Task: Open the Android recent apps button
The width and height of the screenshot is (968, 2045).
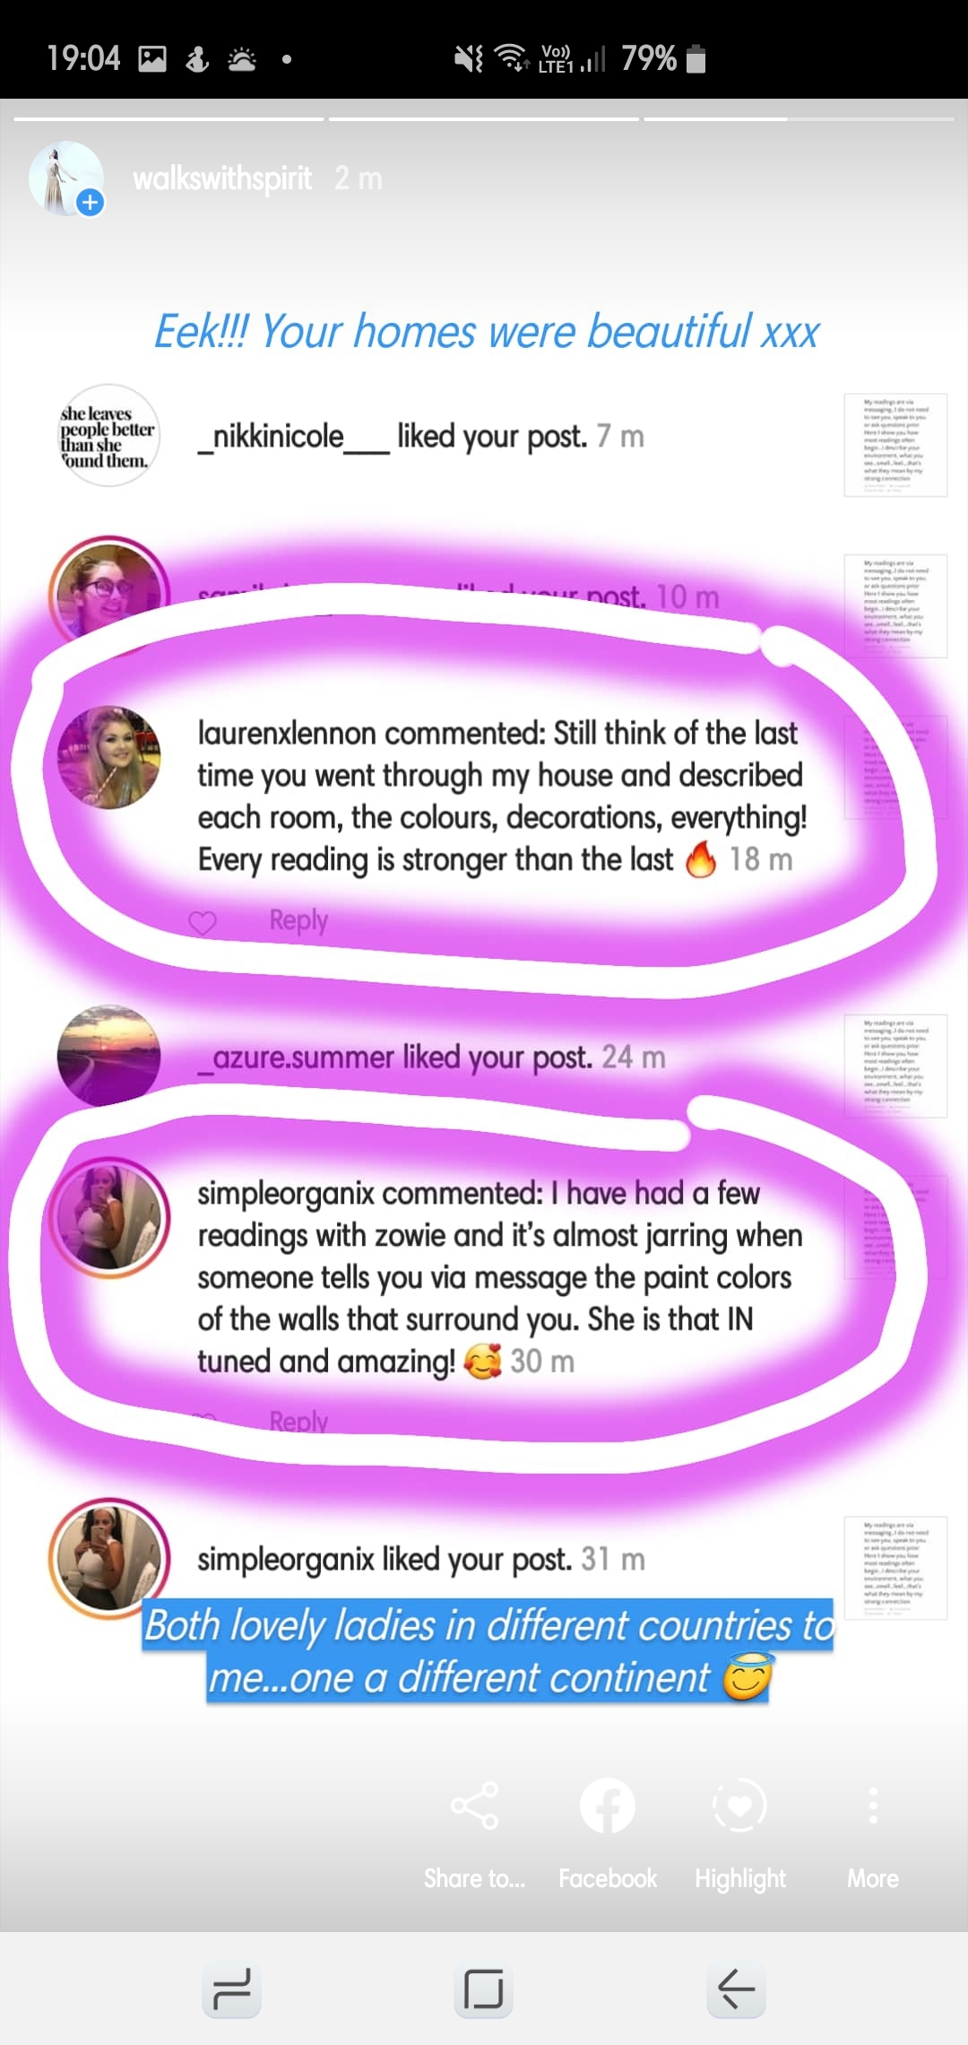Action: click(x=232, y=1988)
